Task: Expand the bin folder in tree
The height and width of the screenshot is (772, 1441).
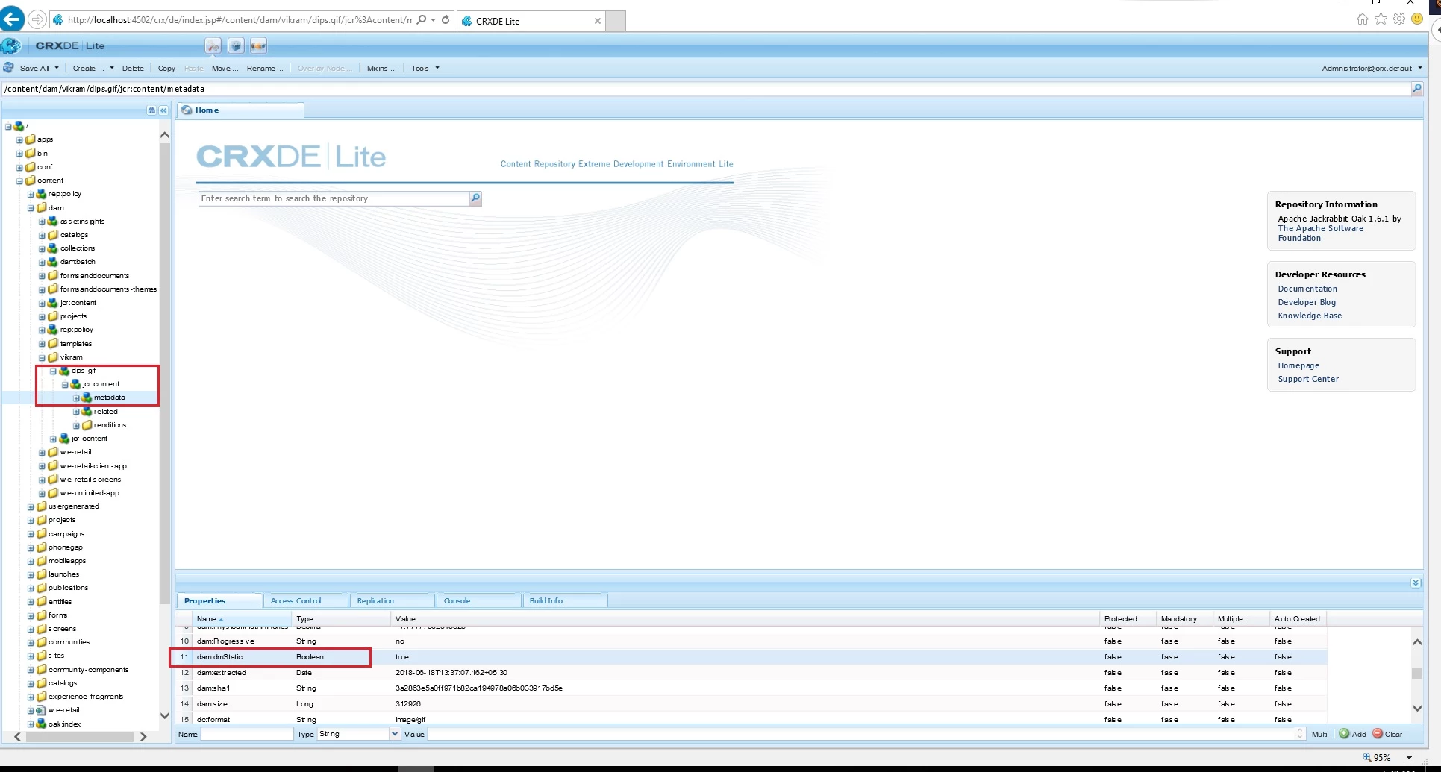Action: click(19, 154)
